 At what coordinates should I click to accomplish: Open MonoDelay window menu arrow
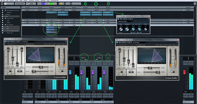click(x=149, y=19)
